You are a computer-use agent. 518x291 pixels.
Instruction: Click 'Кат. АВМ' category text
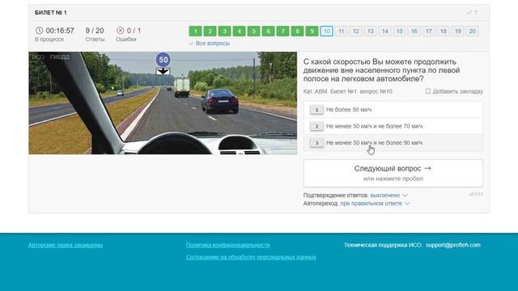tap(315, 91)
